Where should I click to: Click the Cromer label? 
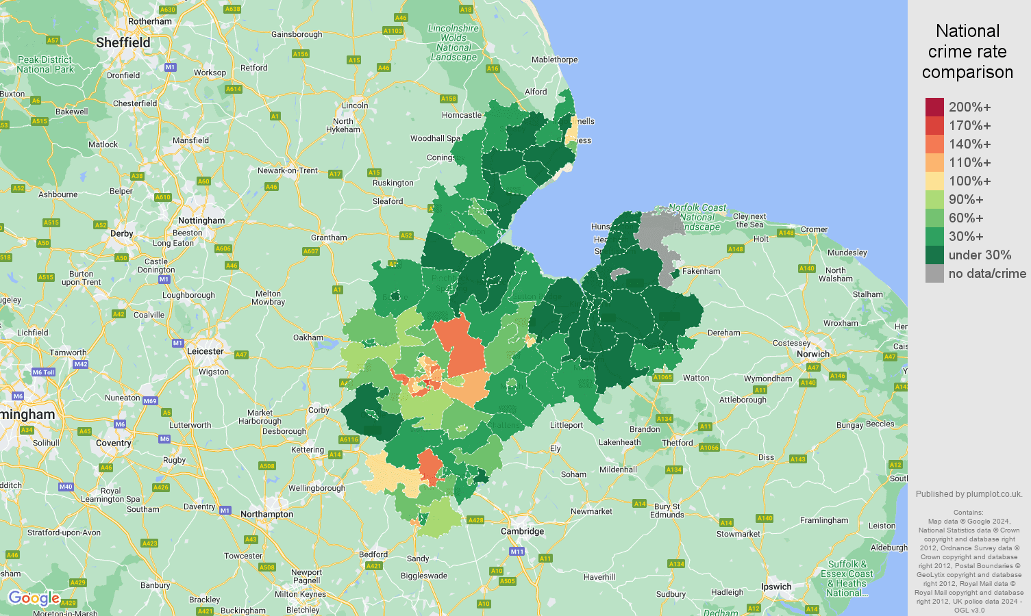click(x=815, y=229)
